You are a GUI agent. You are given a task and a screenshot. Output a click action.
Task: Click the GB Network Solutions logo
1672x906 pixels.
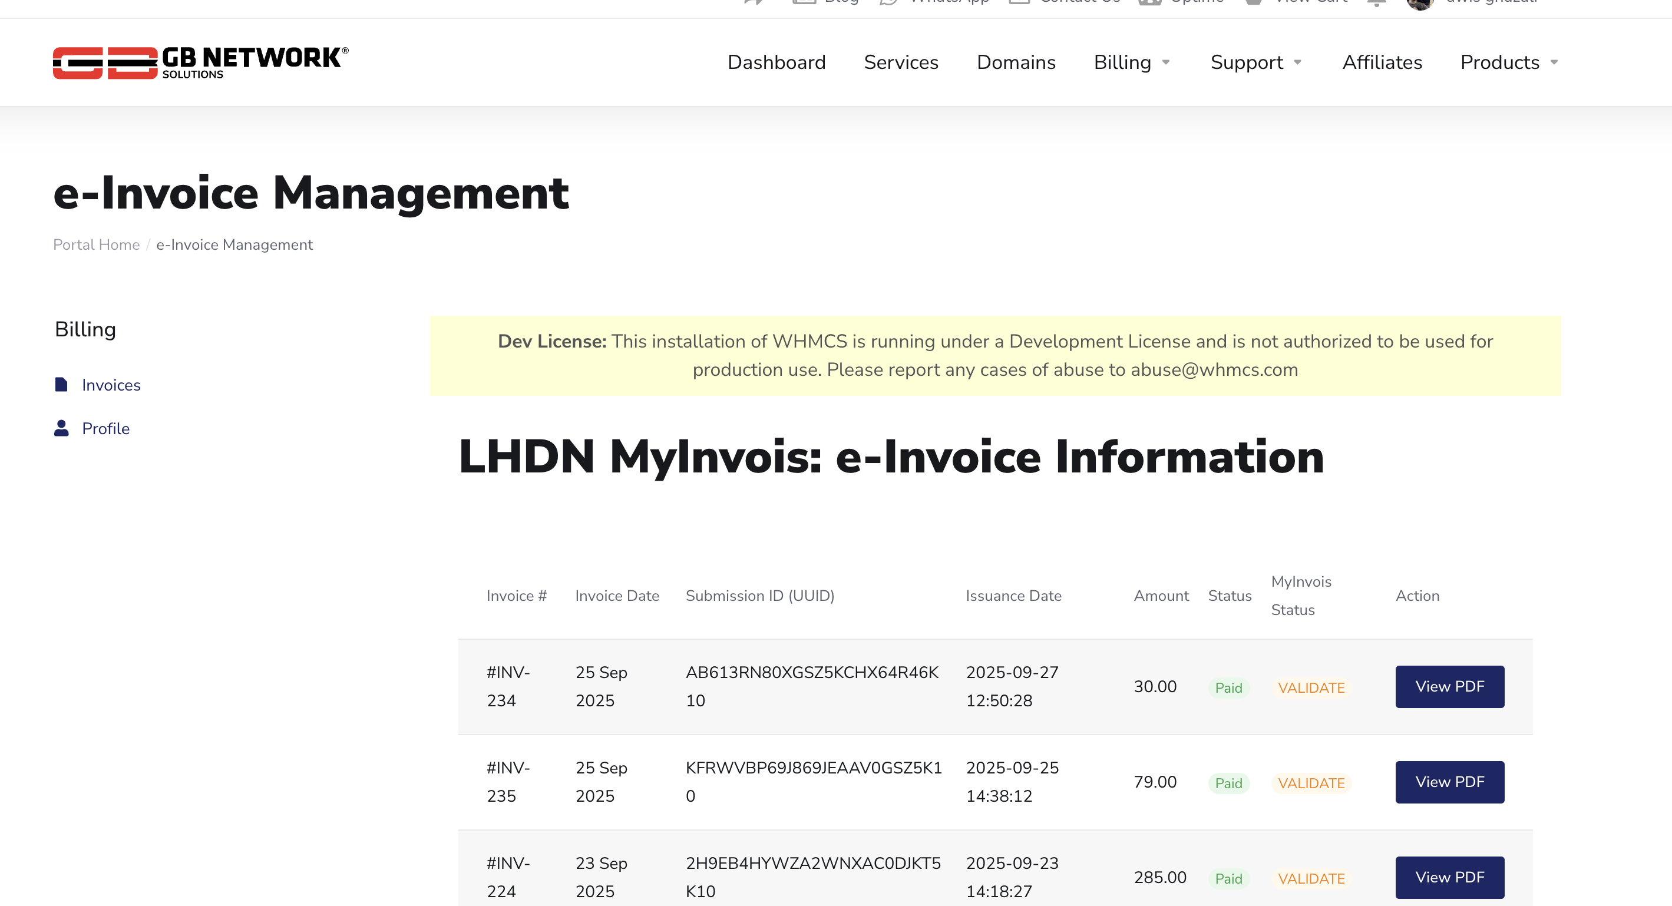(x=200, y=62)
